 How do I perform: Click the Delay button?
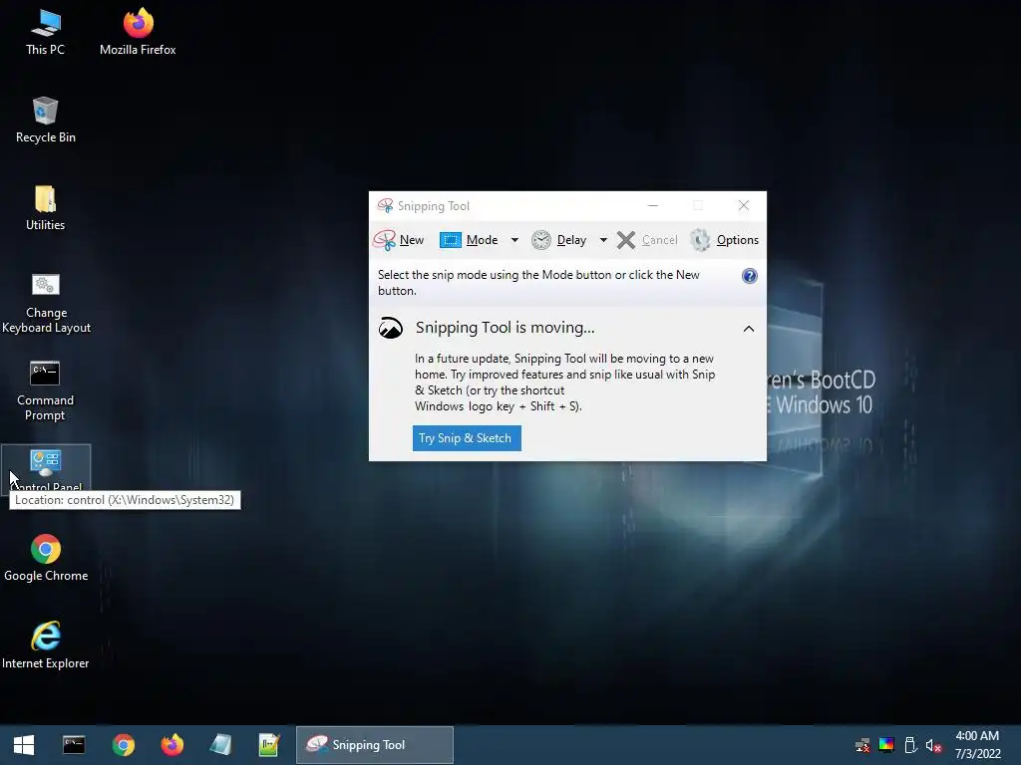[559, 240]
